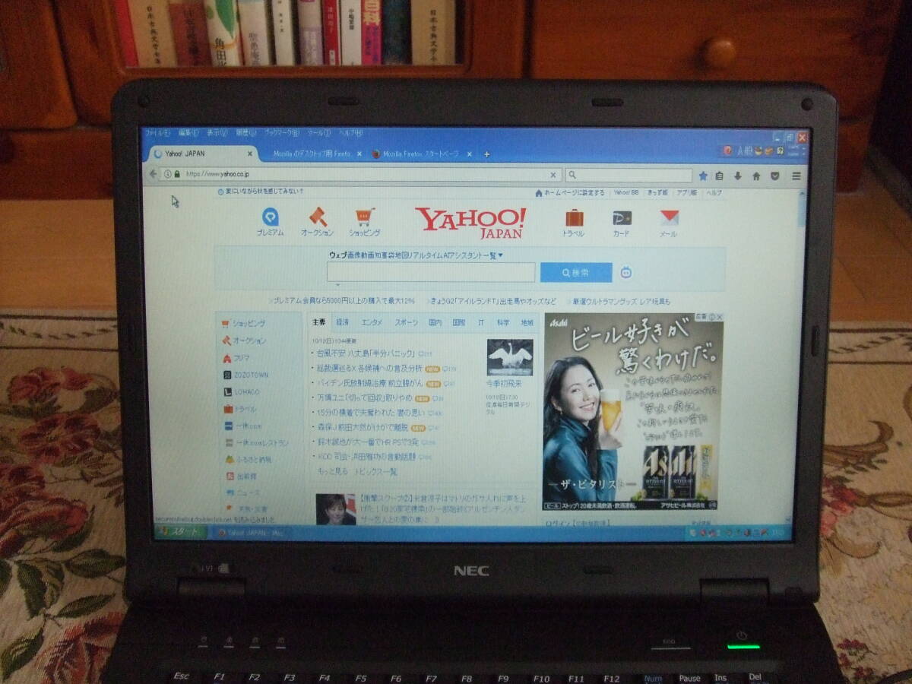Open ニュース in the left sidebar
Image resolution: width=912 pixels, height=684 pixels.
point(242,492)
